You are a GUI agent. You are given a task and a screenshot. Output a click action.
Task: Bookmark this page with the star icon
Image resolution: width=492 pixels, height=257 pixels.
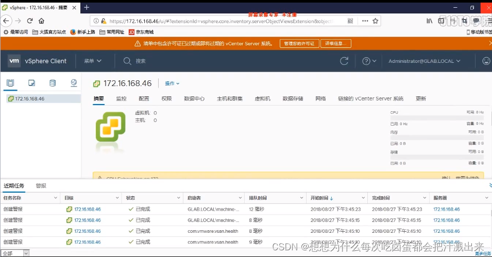[x=375, y=21]
